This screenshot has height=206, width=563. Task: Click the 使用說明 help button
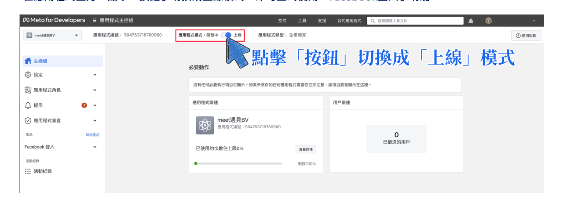[x=526, y=36]
